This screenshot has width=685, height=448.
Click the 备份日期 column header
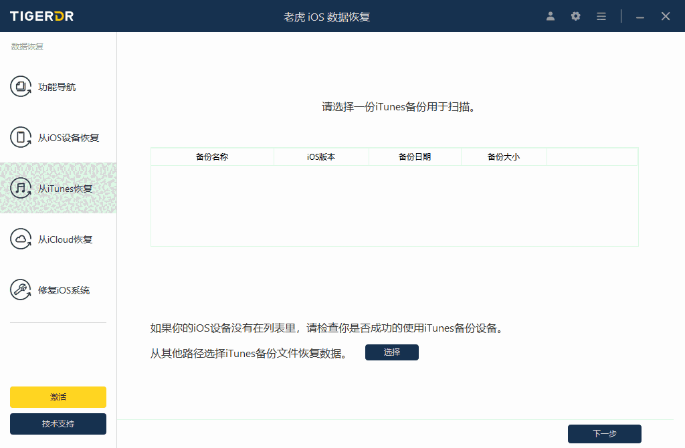(415, 156)
